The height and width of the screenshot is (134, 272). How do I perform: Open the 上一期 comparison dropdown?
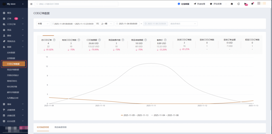coord(107,24)
